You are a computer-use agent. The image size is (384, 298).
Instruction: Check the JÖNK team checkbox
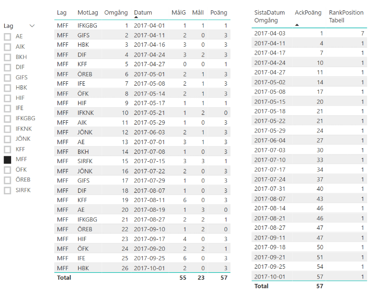(x=8, y=139)
